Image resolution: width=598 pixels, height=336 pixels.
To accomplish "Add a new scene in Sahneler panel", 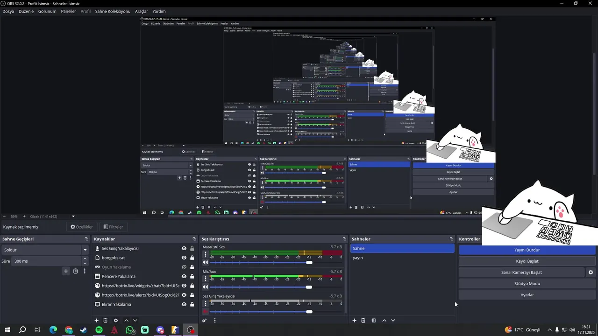I will 354,321.
